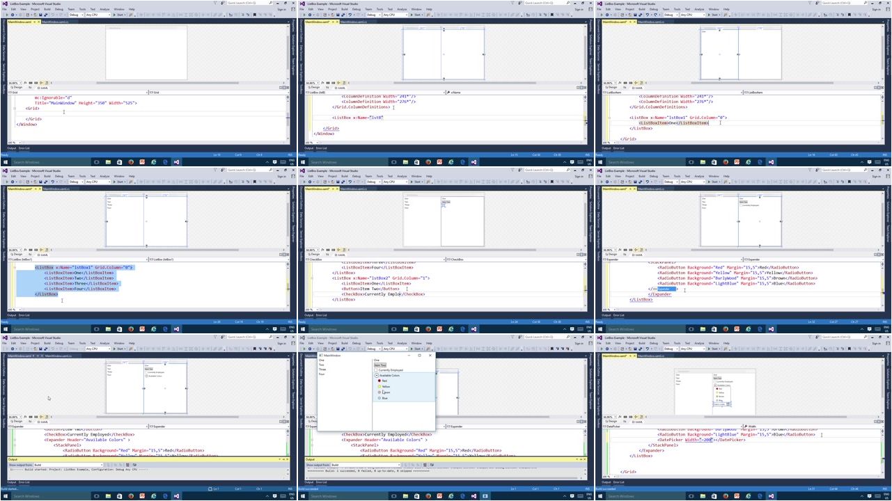Select the Blue radio button
Screen dimensions: 892x501
379,398
